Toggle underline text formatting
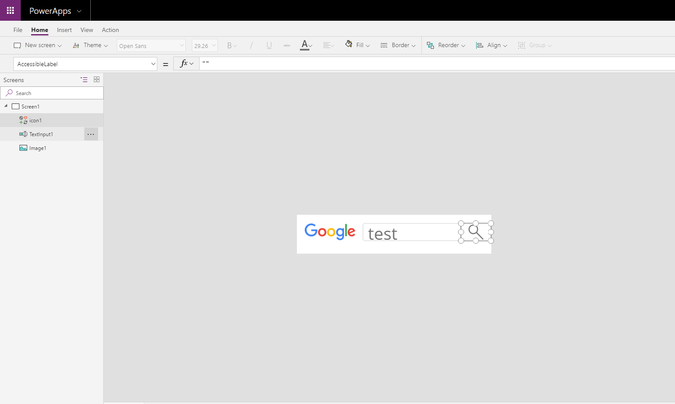This screenshot has height=404, width=675. [x=269, y=45]
